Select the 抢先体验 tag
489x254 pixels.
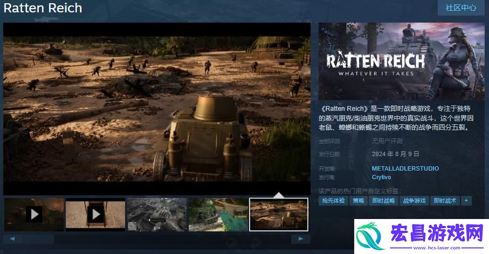[333, 201]
